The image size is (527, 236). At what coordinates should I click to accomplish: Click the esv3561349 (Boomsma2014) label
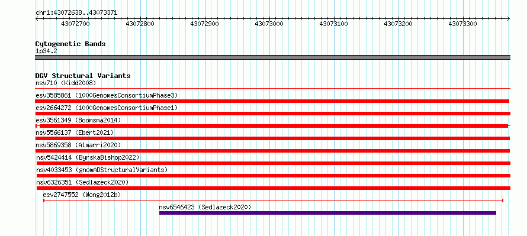[78, 120]
